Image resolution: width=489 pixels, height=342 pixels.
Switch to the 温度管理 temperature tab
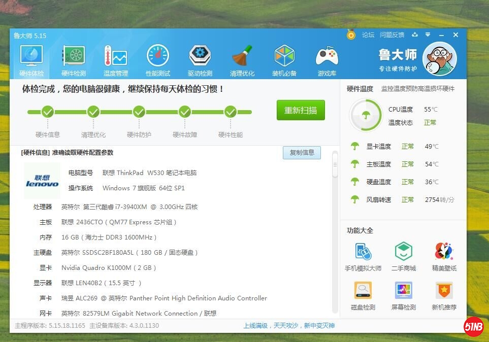(x=116, y=58)
